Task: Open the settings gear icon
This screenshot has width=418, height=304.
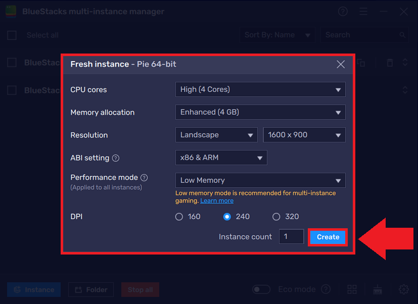Action: (404, 289)
